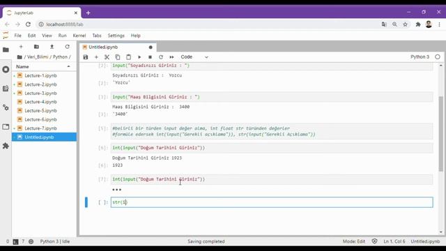Image resolution: width=446 pixels, height=251 pixels.
Task: Select the Untitled.ipynb notebook tab
Action: coord(118,47)
